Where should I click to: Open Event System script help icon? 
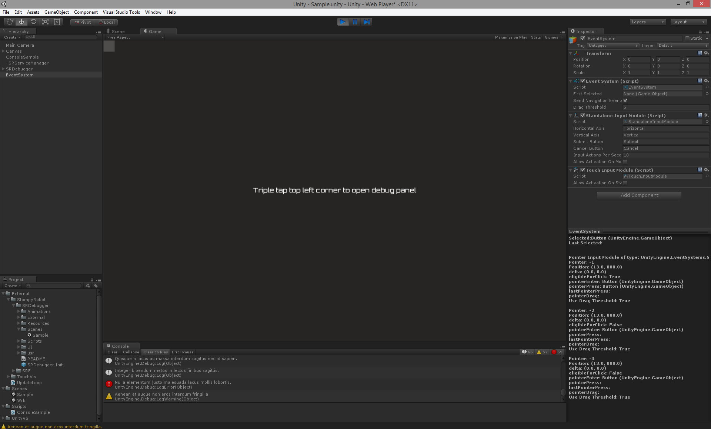click(700, 81)
